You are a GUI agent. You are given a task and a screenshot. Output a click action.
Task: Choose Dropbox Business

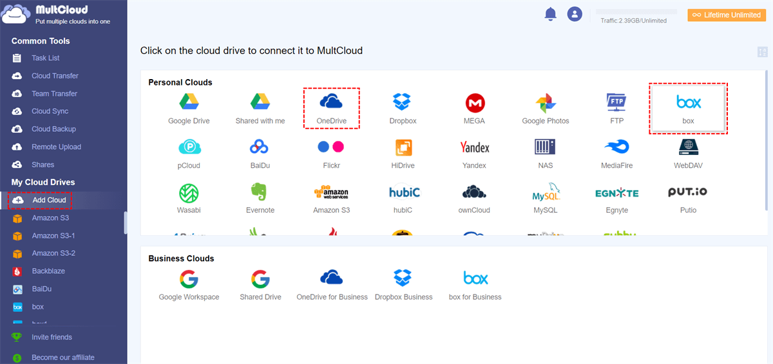point(404,285)
